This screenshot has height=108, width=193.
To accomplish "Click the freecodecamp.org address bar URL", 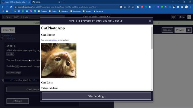I will (58, 7).
